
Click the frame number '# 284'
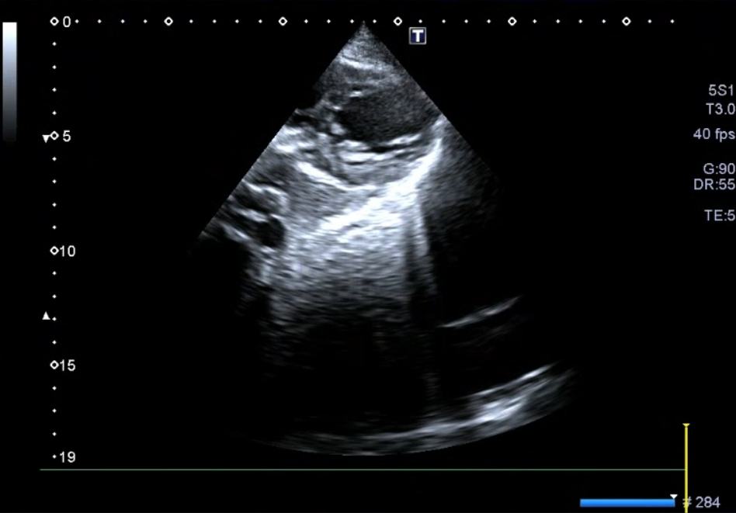coord(702,502)
